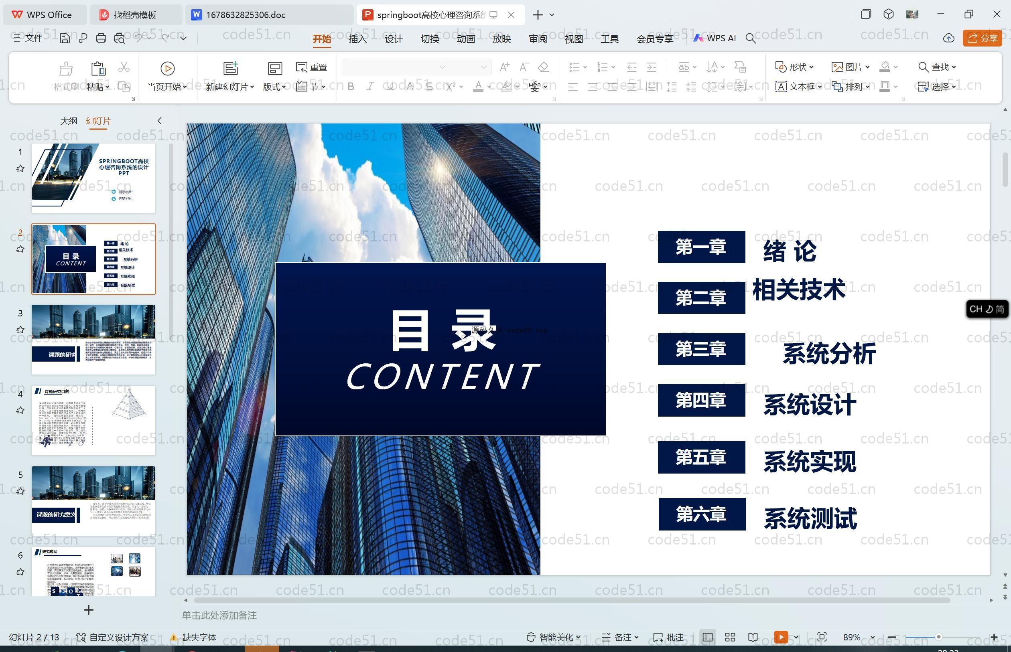This screenshot has width=1011, height=652.
Task: Mark slide 3 with the star icon
Action: coord(20,329)
